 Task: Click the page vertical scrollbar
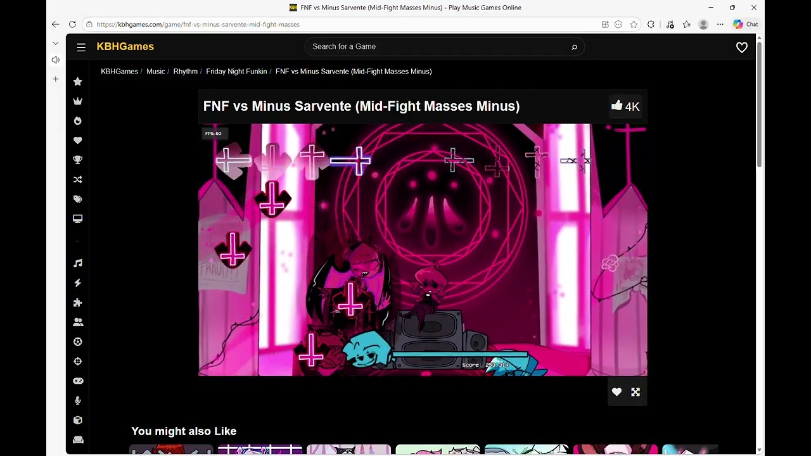(759, 104)
